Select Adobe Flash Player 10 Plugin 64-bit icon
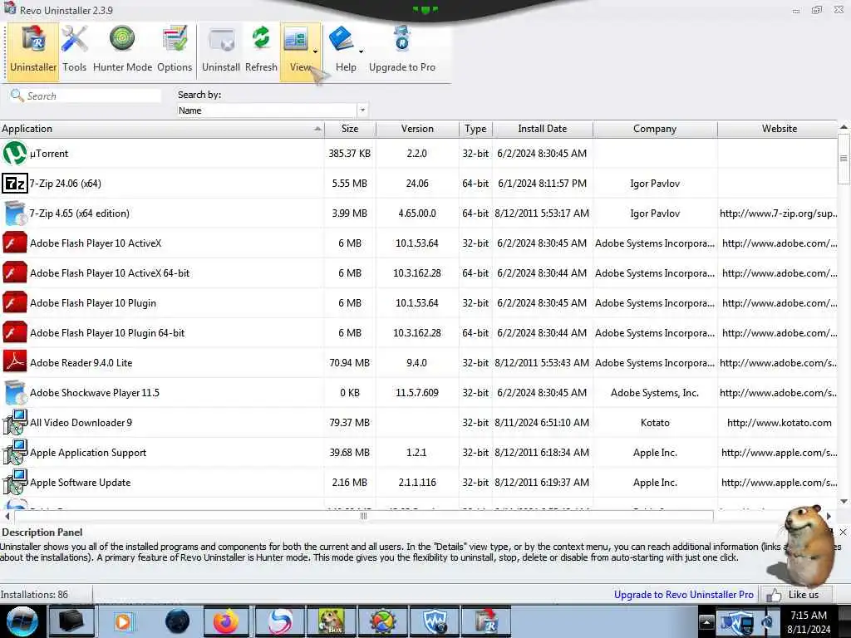This screenshot has width=851, height=638. (15, 332)
